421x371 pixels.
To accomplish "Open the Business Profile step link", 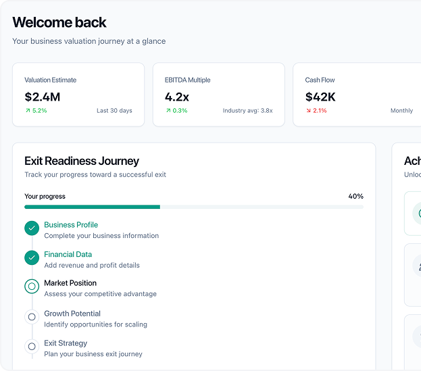I will pos(71,225).
